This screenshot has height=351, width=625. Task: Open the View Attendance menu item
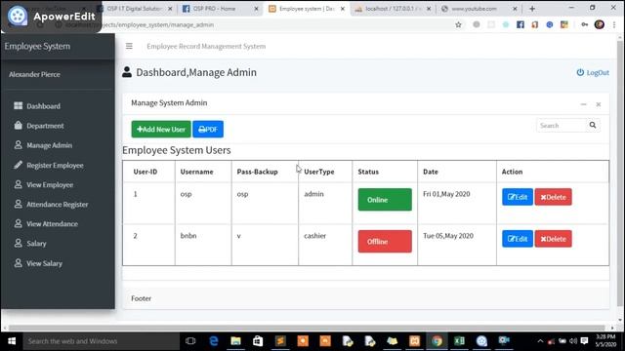click(x=52, y=223)
